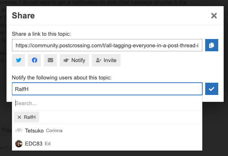The image size is (228, 156).
Task: Select Tetsuko Corinna from user suggestions
Action: (107, 131)
